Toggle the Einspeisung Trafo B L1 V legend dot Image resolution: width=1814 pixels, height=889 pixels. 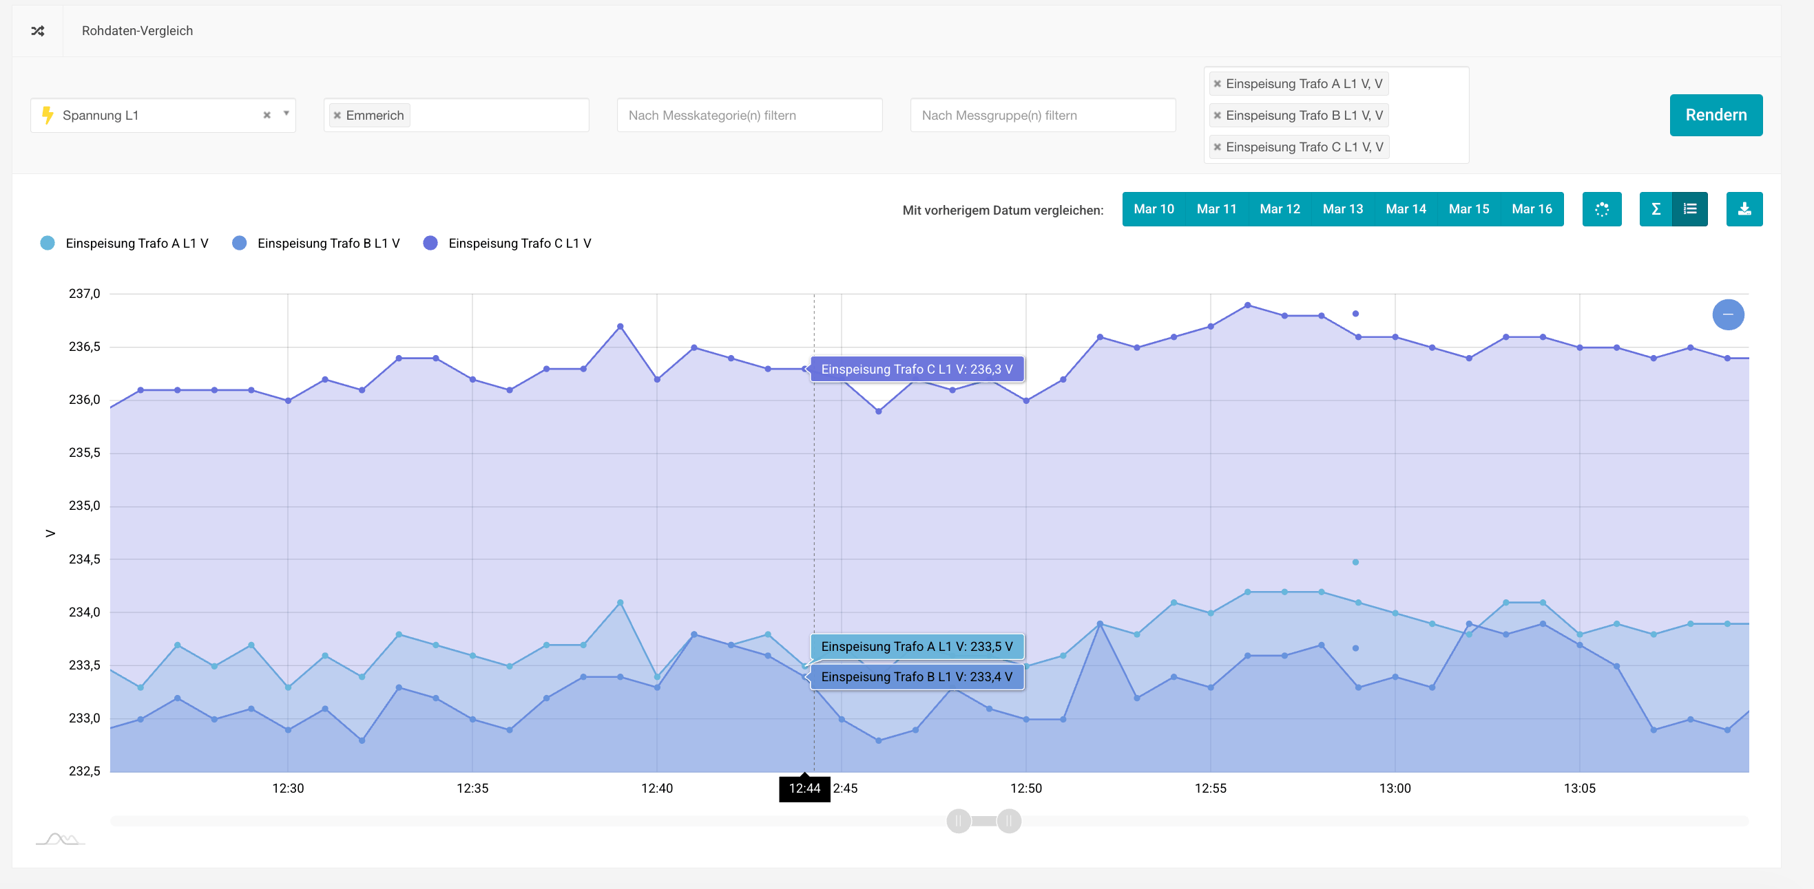pyautogui.click(x=240, y=243)
